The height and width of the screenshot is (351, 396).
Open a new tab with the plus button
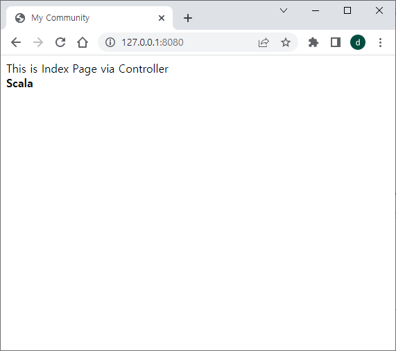point(188,18)
